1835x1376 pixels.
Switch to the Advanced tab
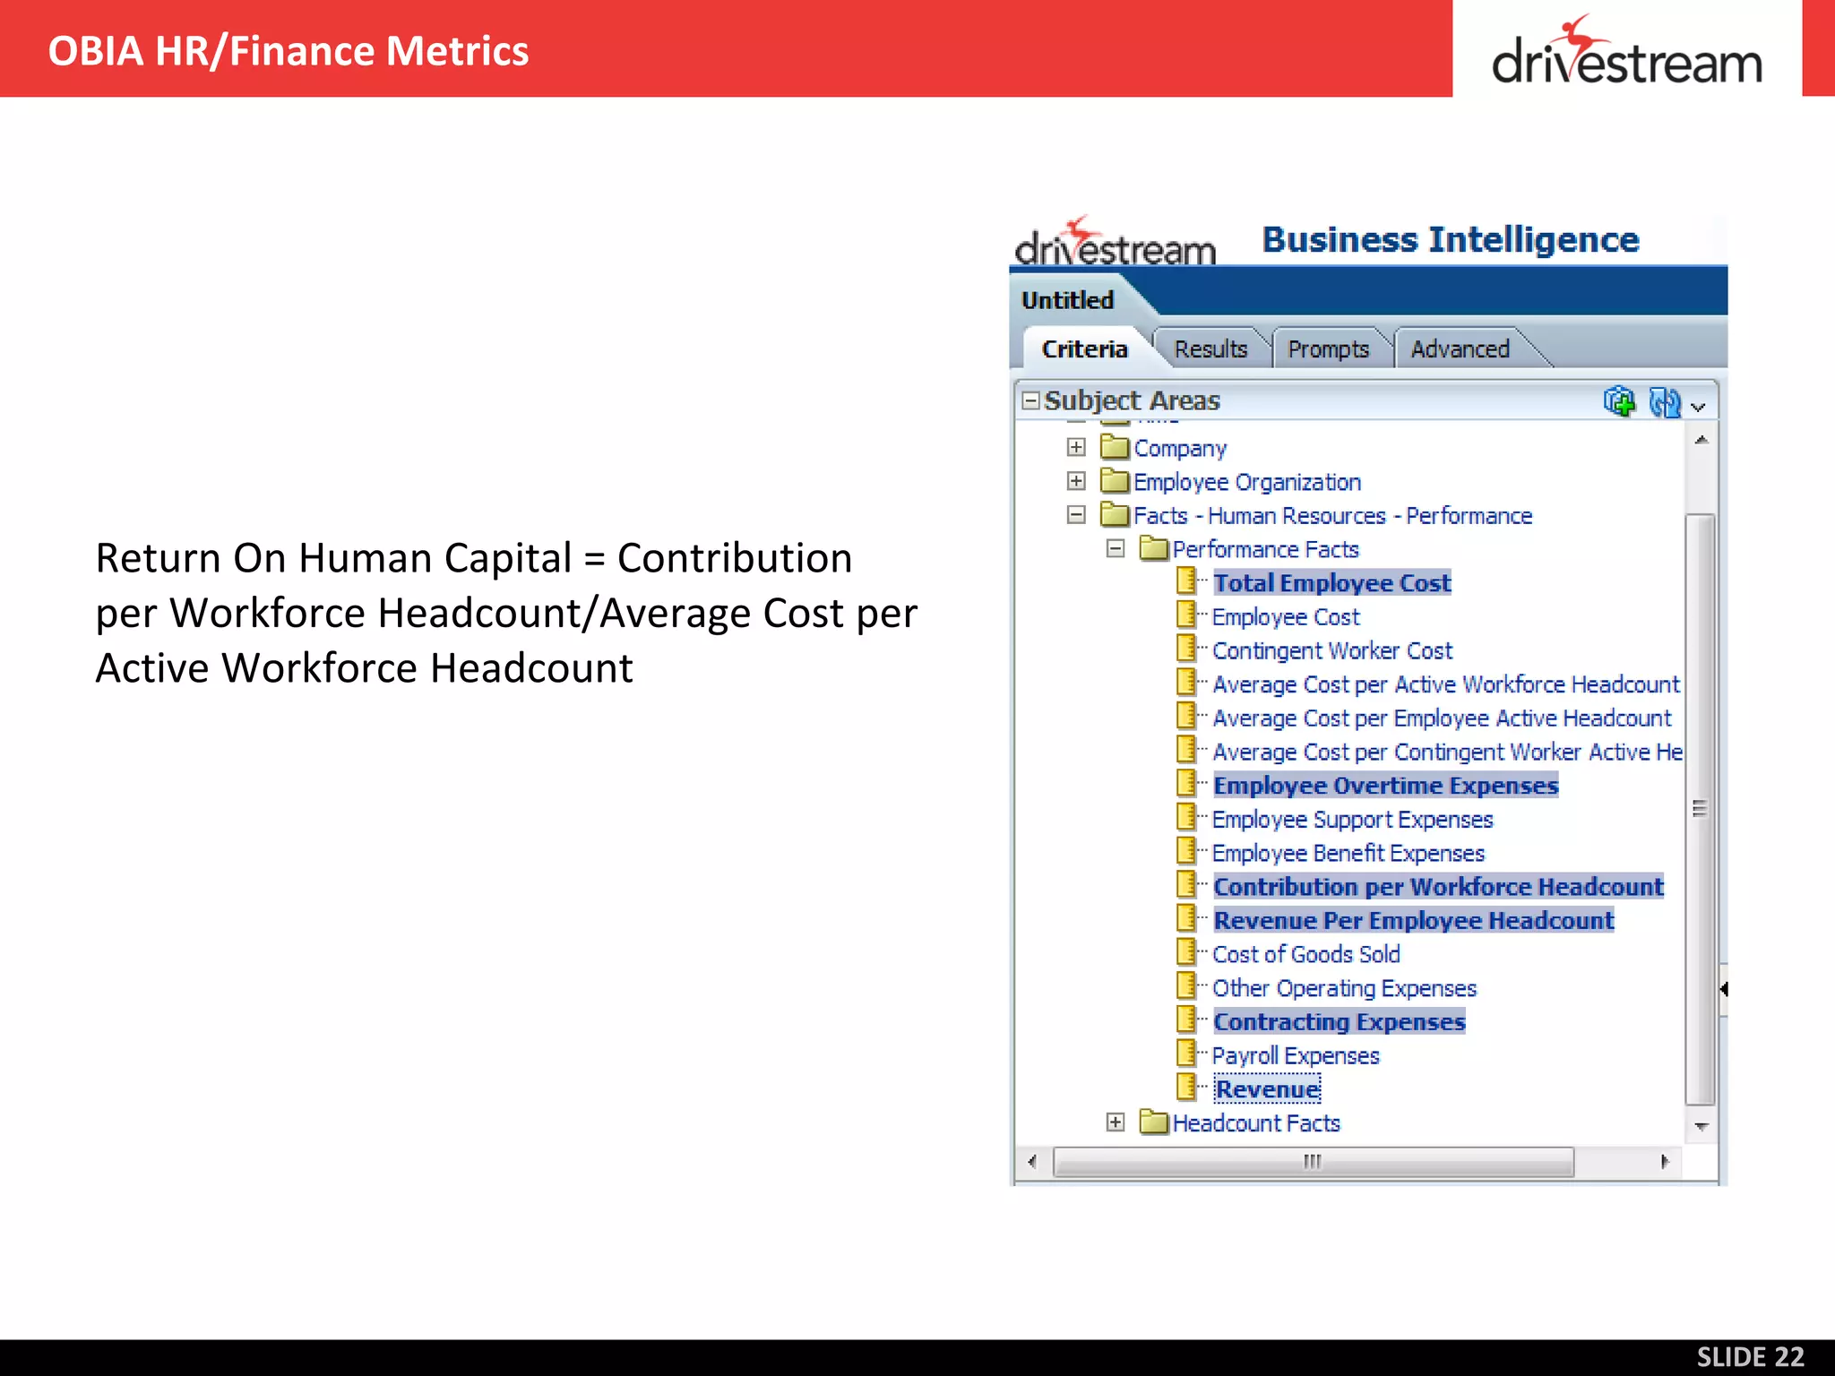pyautogui.click(x=1460, y=348)
